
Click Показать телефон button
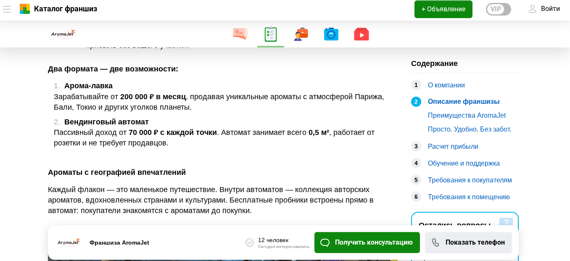pos(468,243)
